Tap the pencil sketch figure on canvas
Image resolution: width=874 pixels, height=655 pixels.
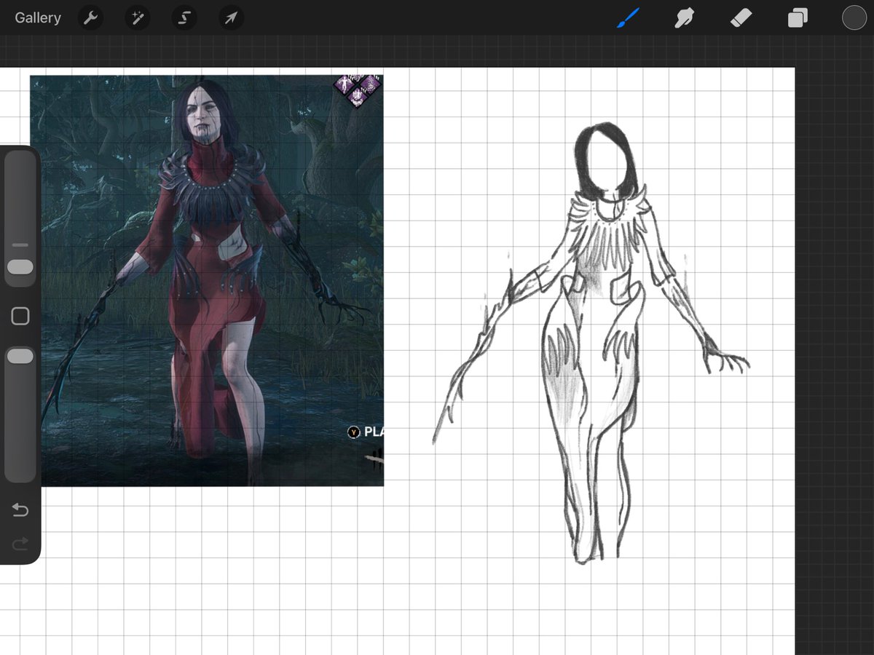coord(591,344)
